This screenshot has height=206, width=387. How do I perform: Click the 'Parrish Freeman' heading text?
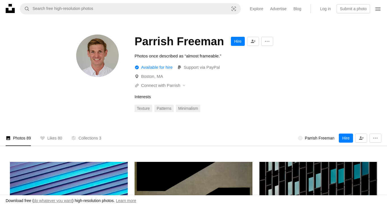(x=179, y=41)
